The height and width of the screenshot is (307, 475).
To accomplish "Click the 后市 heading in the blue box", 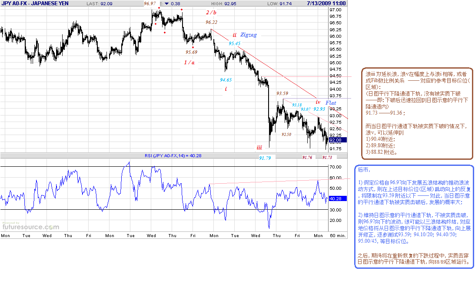I will coord(364,170).
